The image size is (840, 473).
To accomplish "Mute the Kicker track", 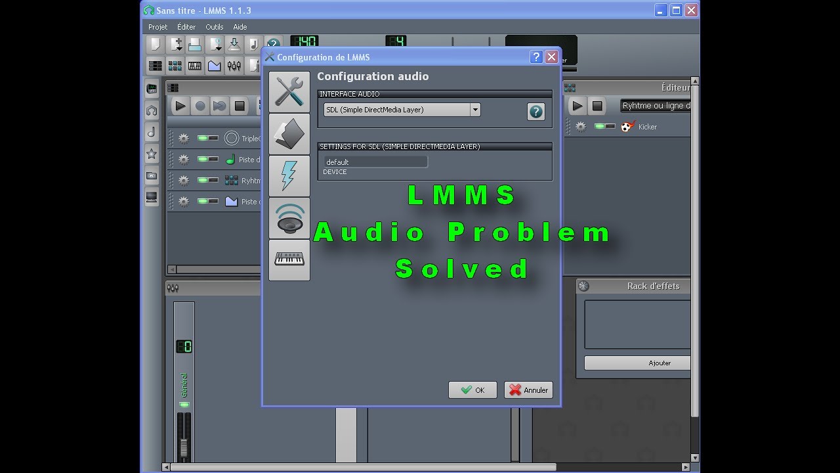I will tap(599, 126).
